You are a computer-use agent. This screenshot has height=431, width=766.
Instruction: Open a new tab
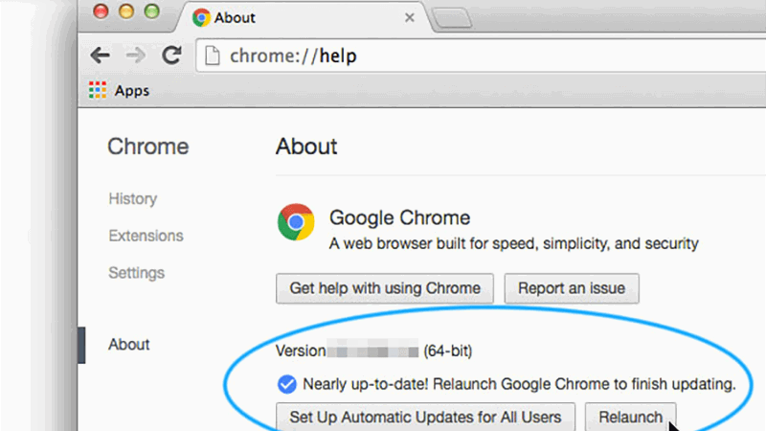click(450, 17)
